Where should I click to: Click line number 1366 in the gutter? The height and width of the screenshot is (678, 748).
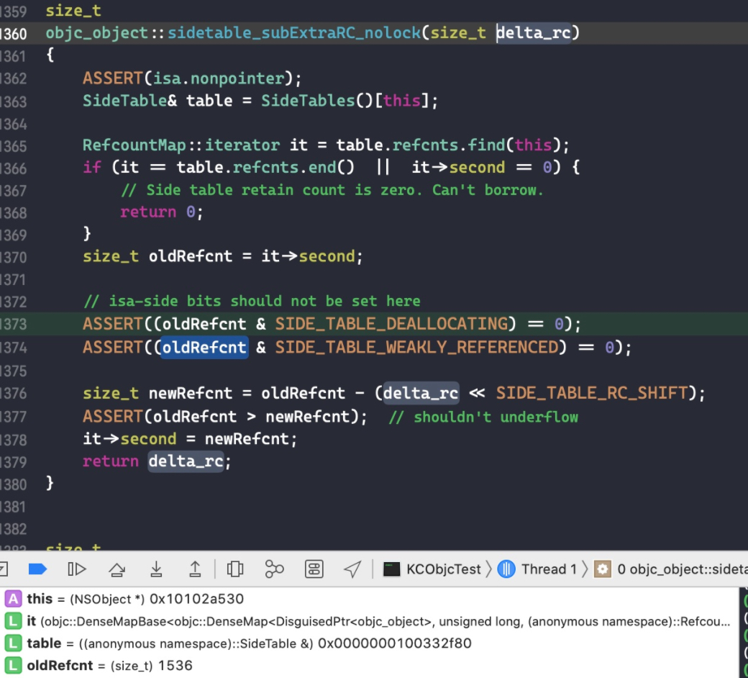click(14, 168)
